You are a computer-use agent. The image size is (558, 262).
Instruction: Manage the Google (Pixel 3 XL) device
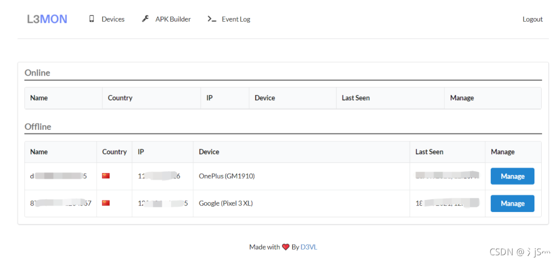(512, 203)
